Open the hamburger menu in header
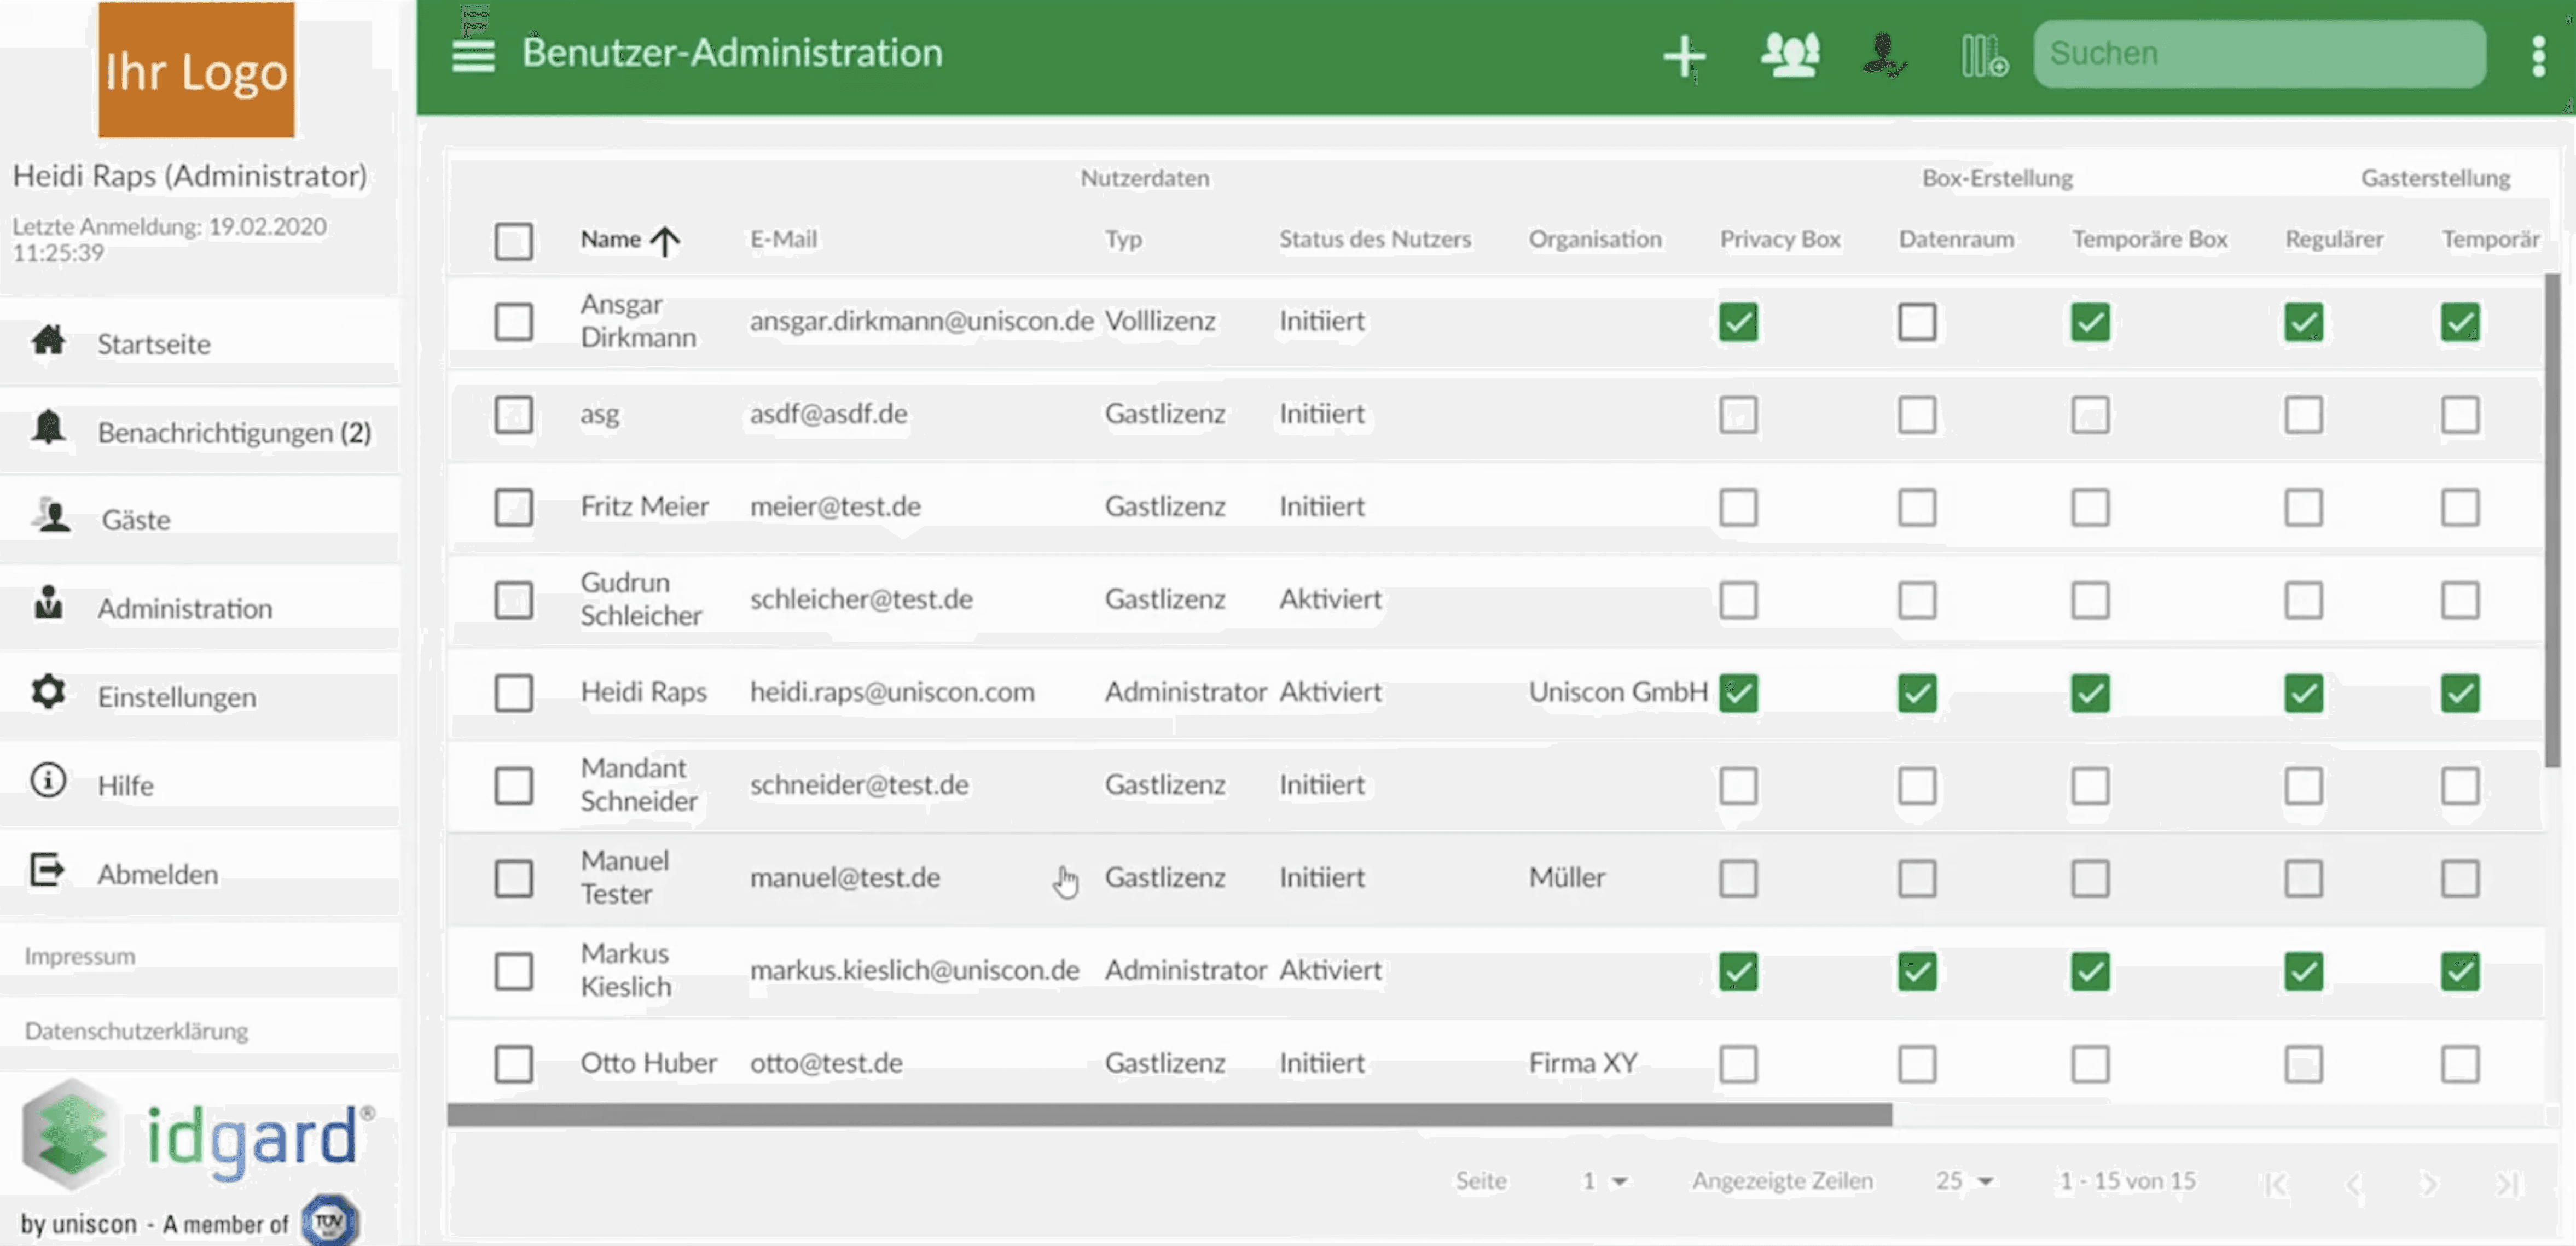 pos(473,55)
